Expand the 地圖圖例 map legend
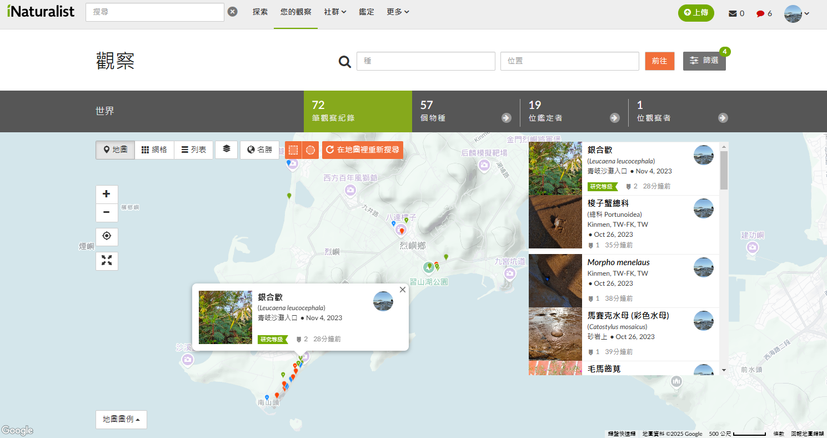Viewport: 827px width, 438px height. (x=121, y=420)
